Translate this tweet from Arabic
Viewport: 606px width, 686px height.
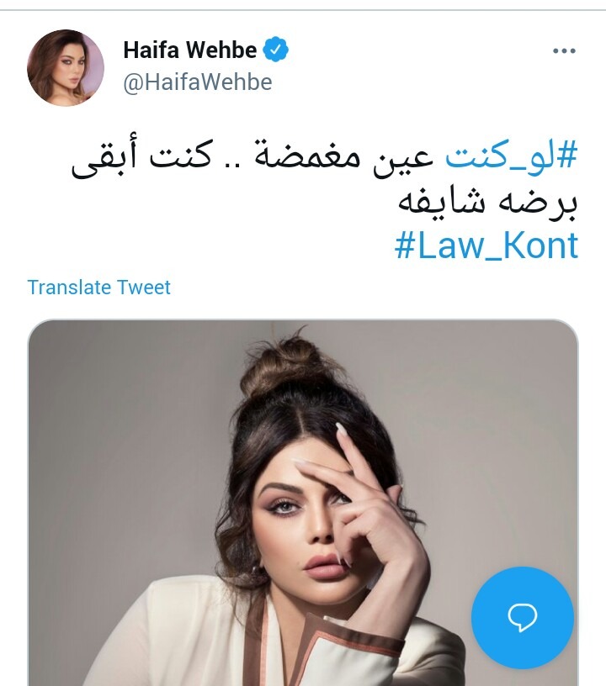pos(99,288)
